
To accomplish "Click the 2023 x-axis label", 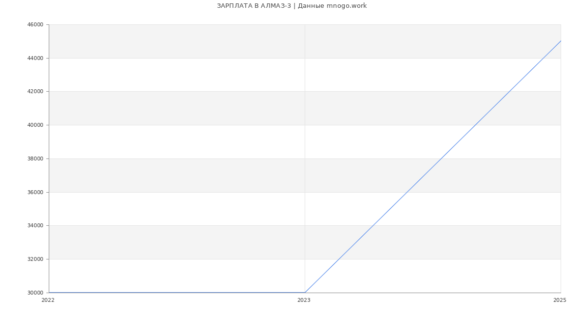I will [304, 300].
